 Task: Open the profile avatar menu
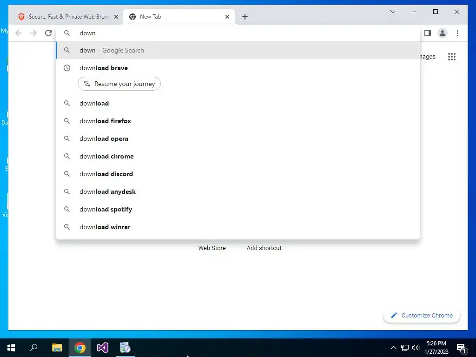pos(443,33)
